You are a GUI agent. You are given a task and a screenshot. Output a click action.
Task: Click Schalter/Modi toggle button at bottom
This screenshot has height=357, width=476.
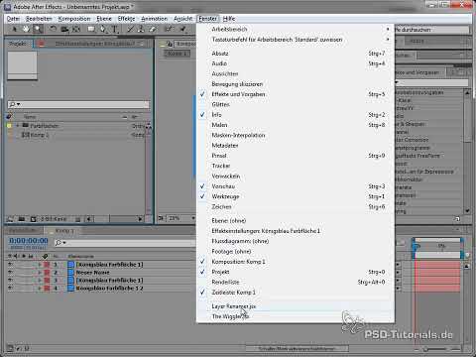click(x=297, y=348)
